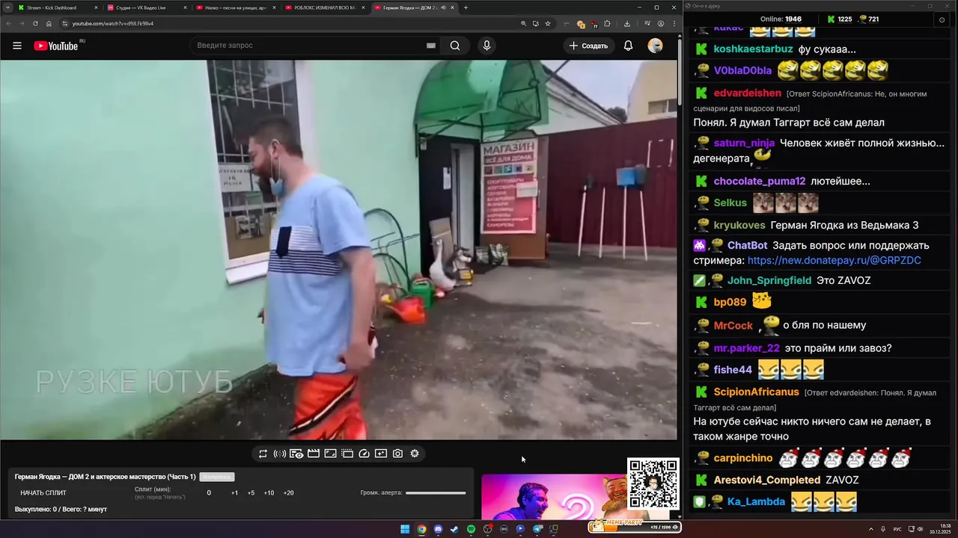
Task: Open playback speed gauge icon
Action: click(x=364, y=454)
